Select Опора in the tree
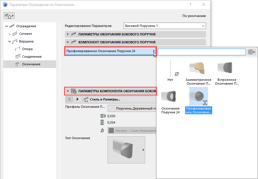This screenshot has width=258, height=179. coord(27,49)
